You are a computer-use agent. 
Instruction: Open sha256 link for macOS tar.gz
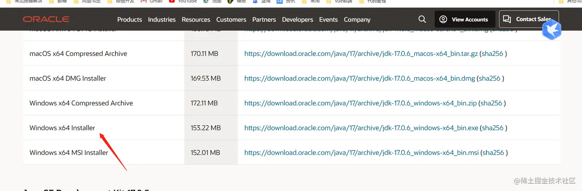[x=493, y=54]
